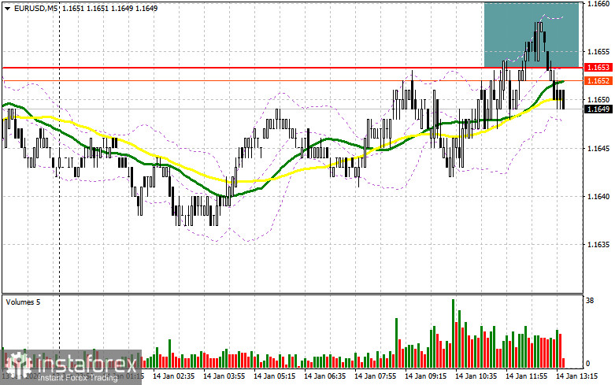This screenshot has width=615, height=385.
Task: Click the 1.1650 price axis label
Action: pyautogui.click(x=598, y=100)
